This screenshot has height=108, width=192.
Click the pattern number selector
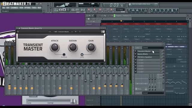pyautogui.click(x=83, y=10)
